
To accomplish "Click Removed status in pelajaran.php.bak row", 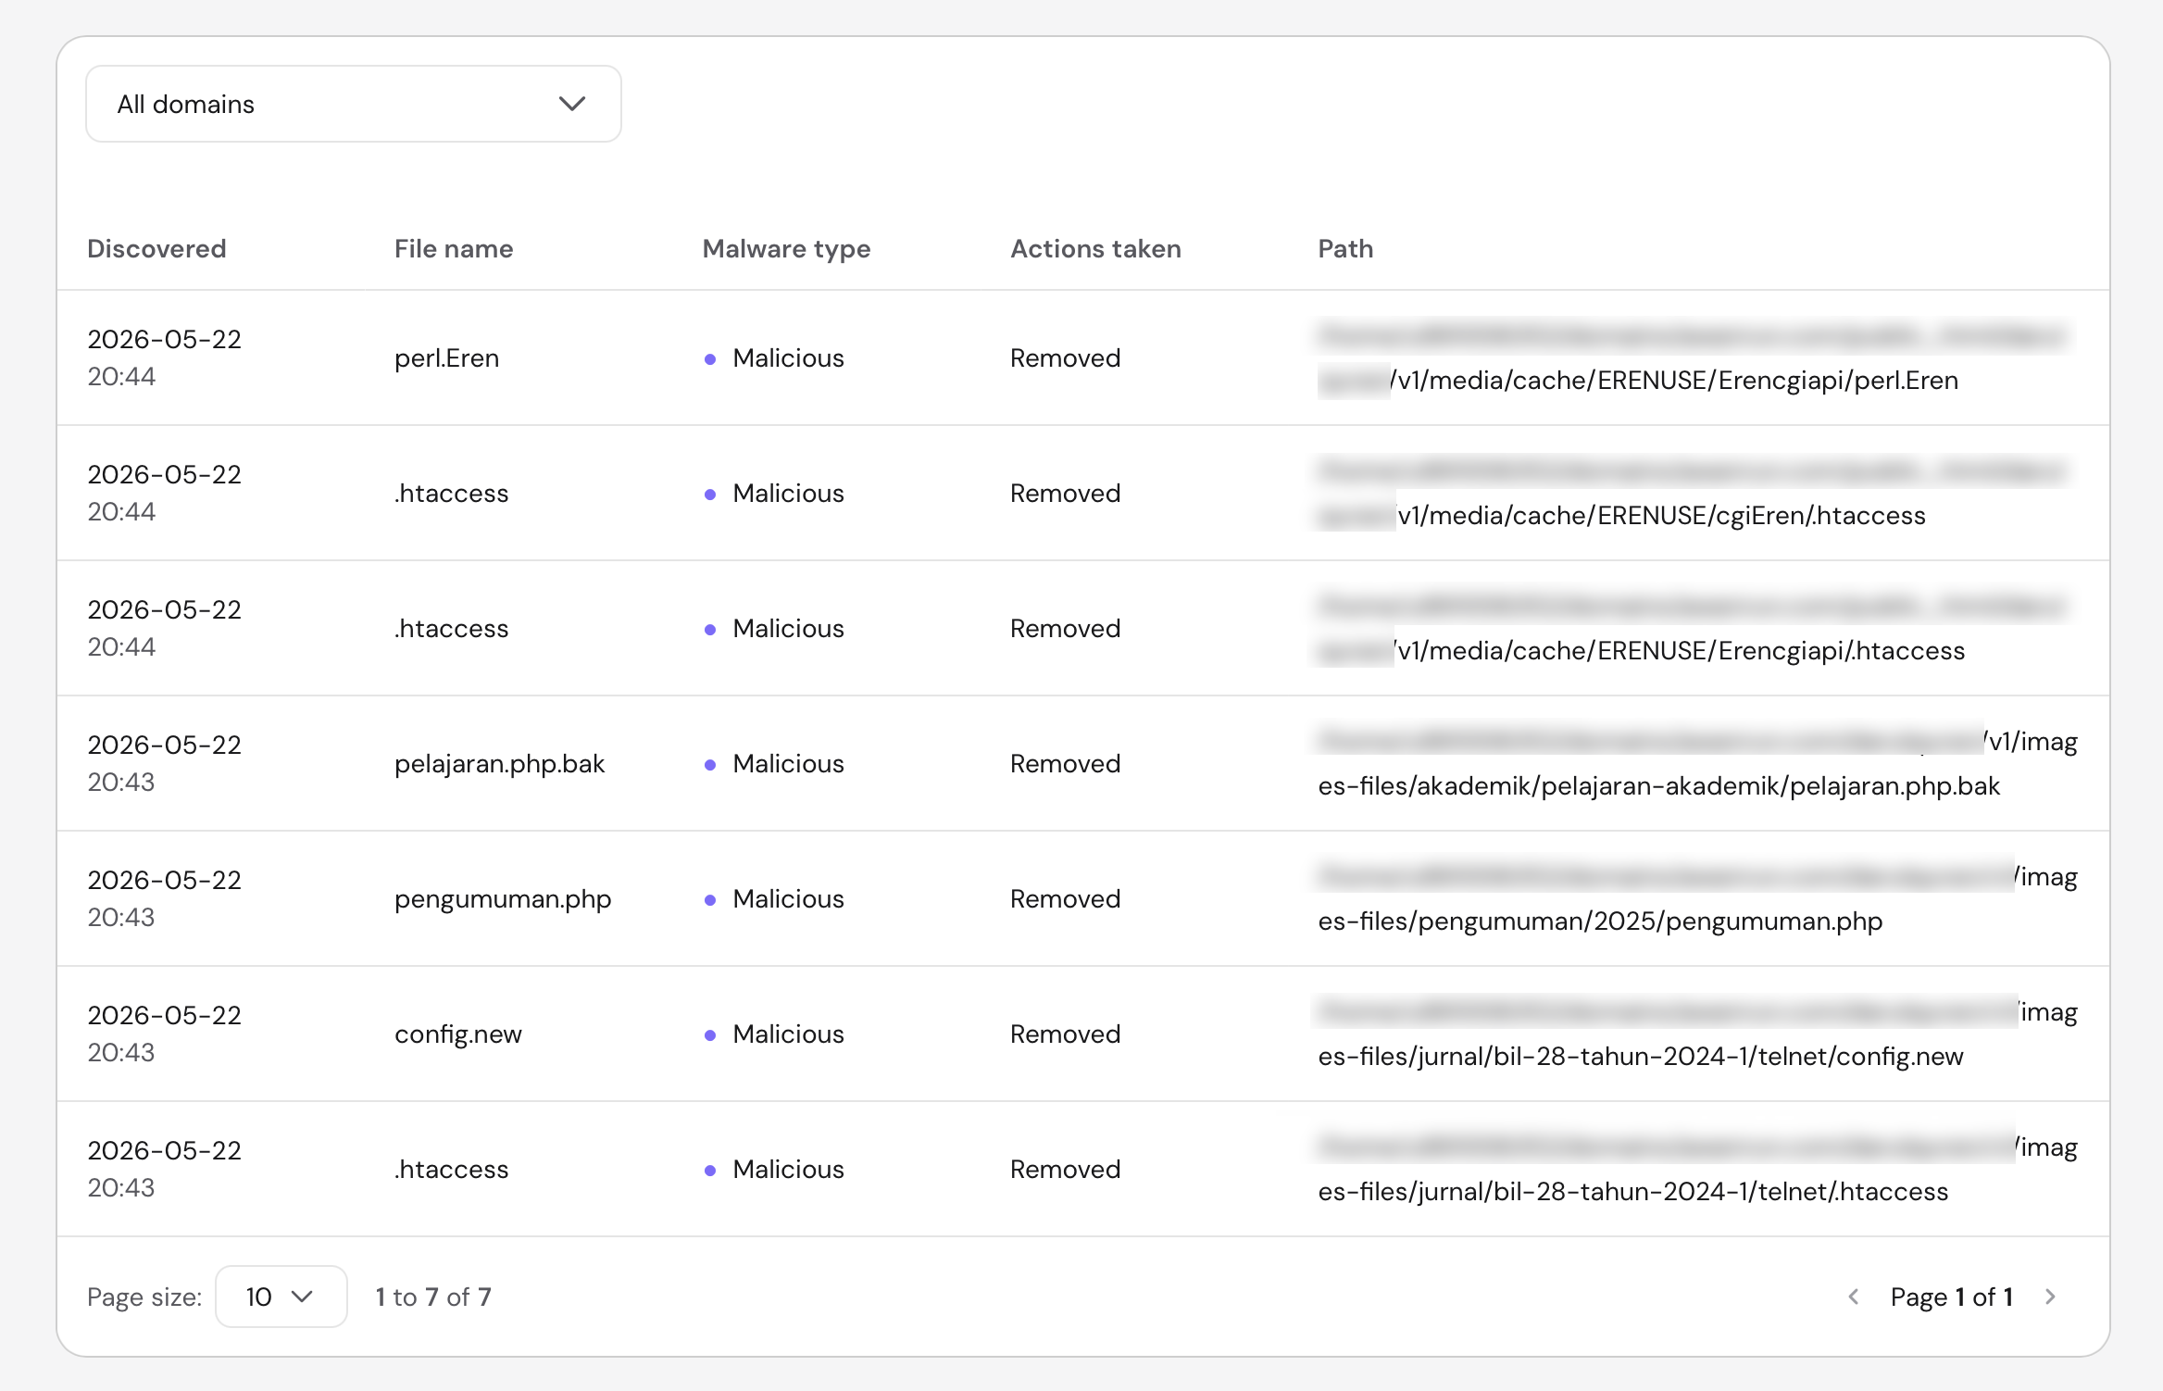I will pos(1065,764).
